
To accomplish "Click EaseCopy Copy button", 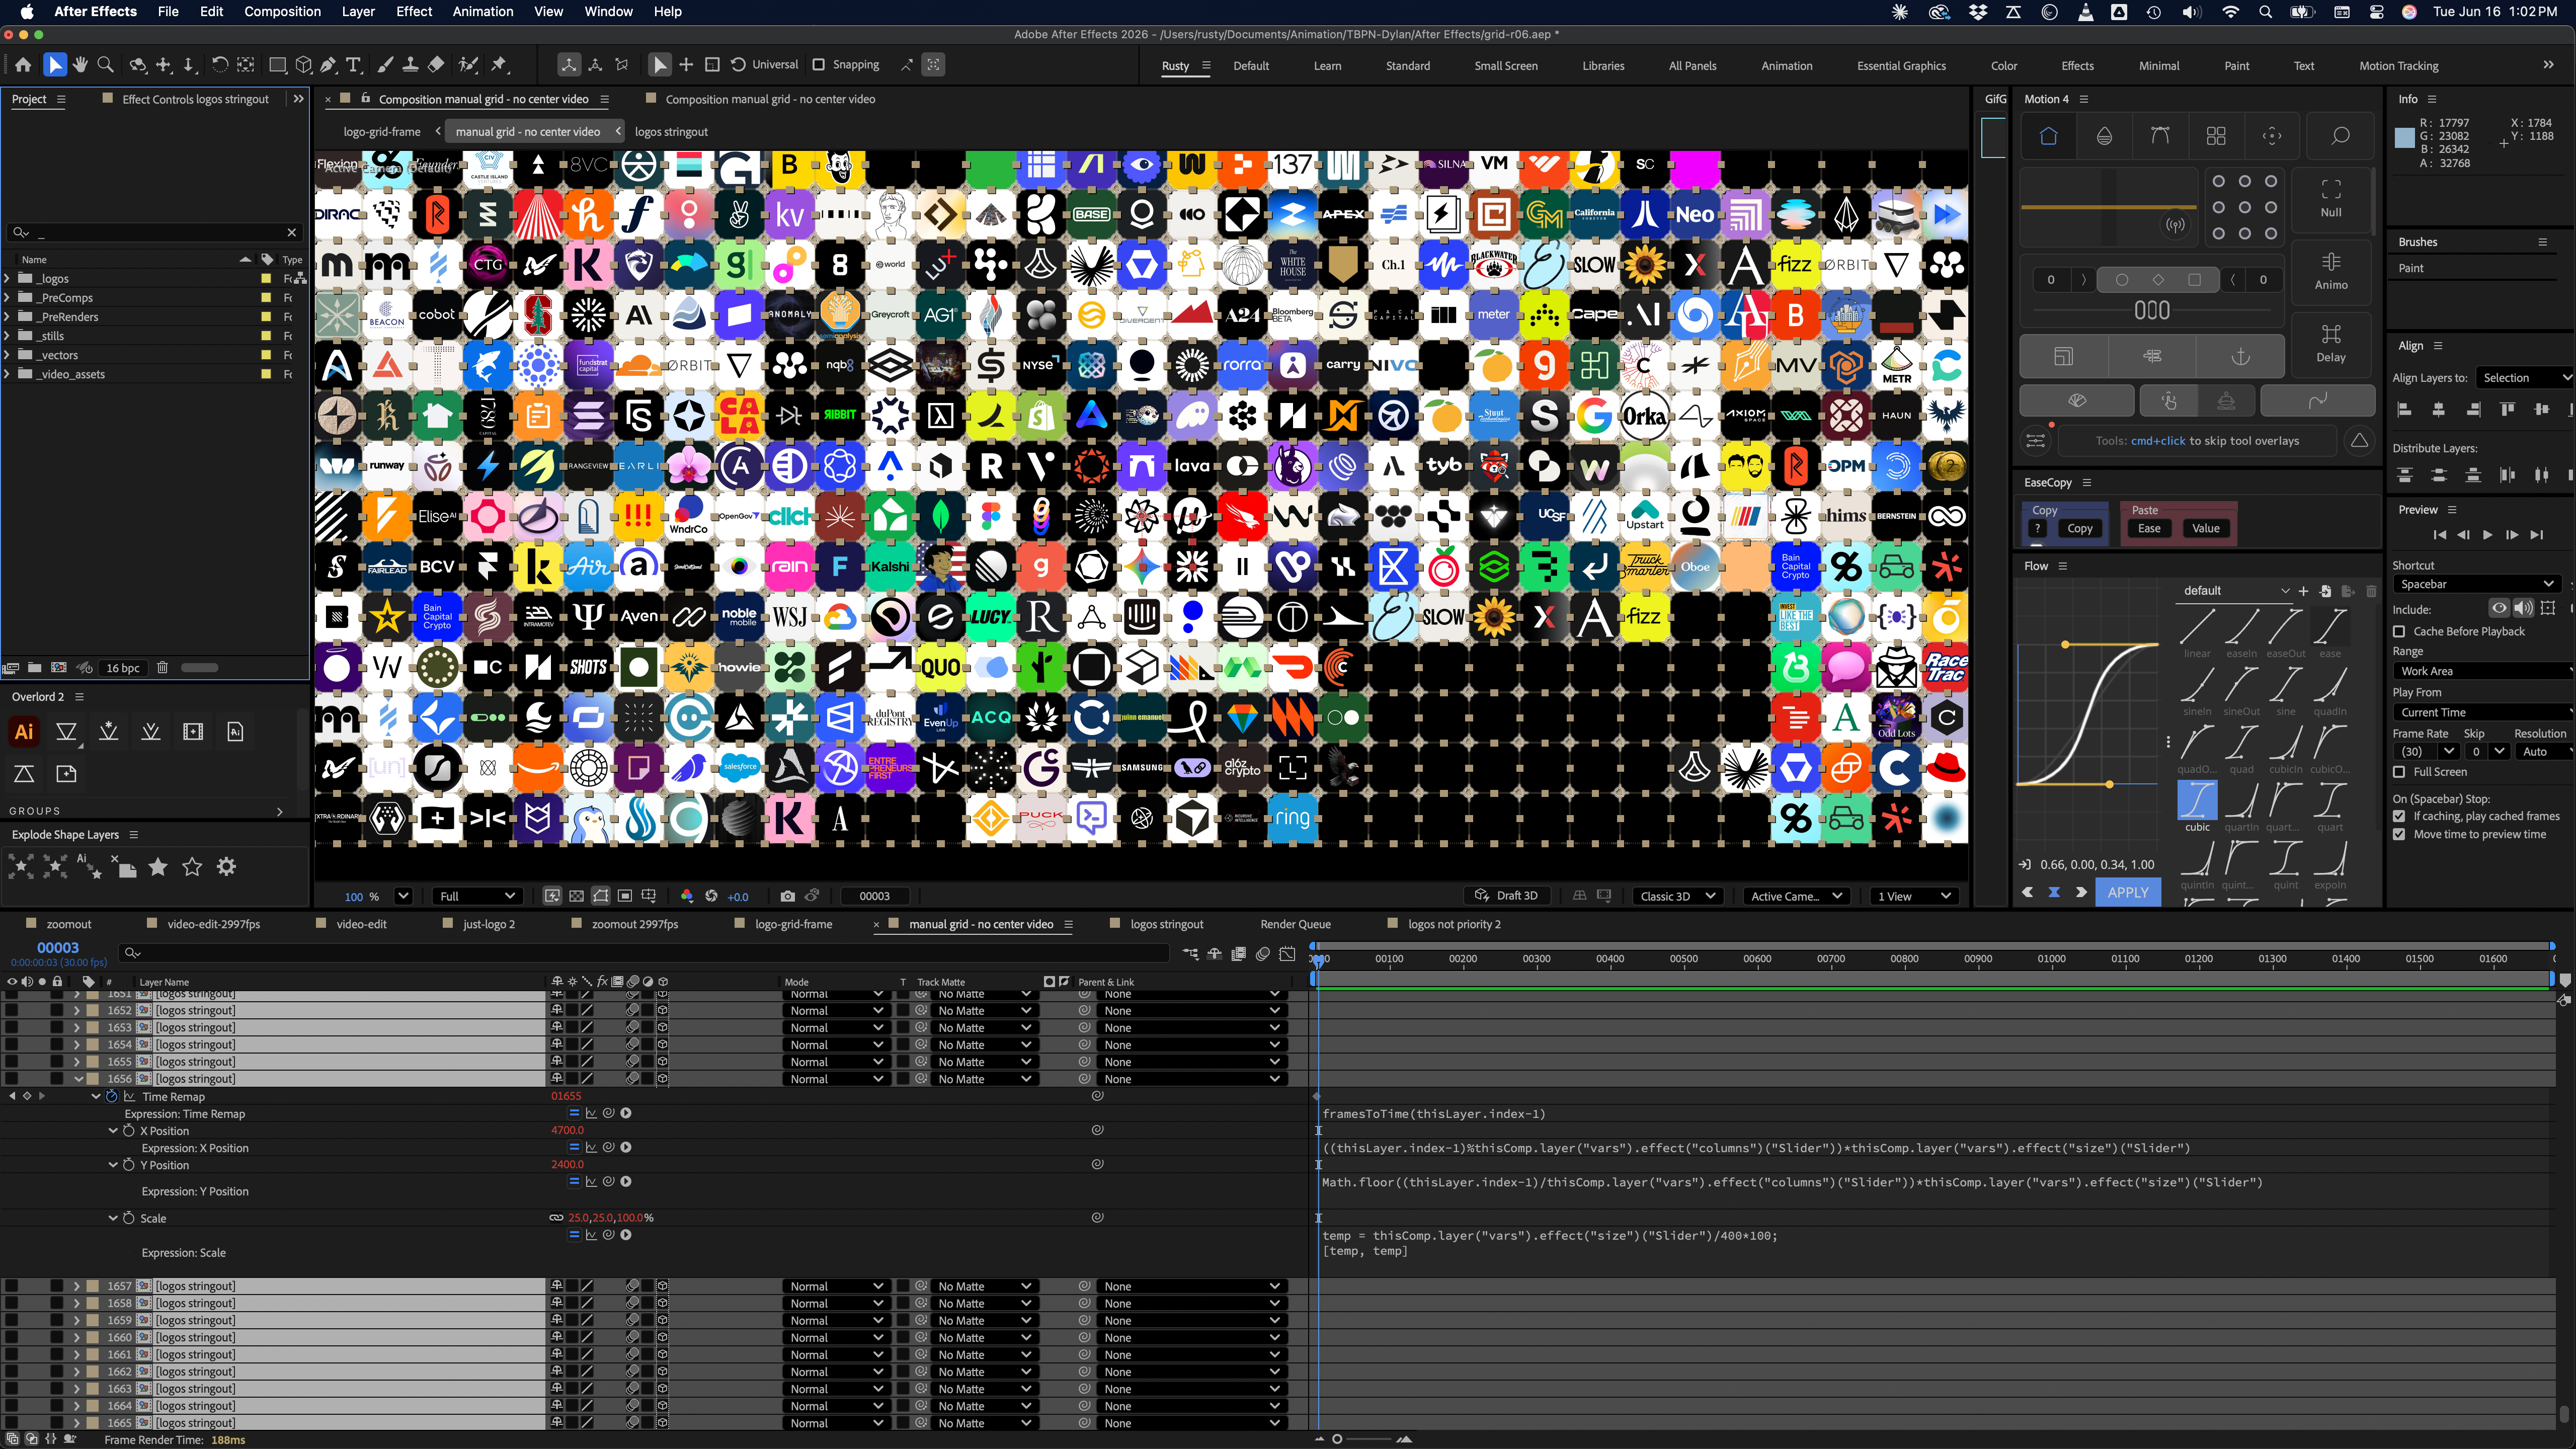I will click(x=2080, y=529).
